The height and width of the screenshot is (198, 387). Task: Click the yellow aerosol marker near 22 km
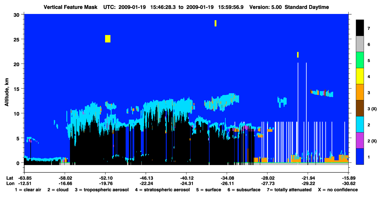pyautogui.click(x=298, y=55)
